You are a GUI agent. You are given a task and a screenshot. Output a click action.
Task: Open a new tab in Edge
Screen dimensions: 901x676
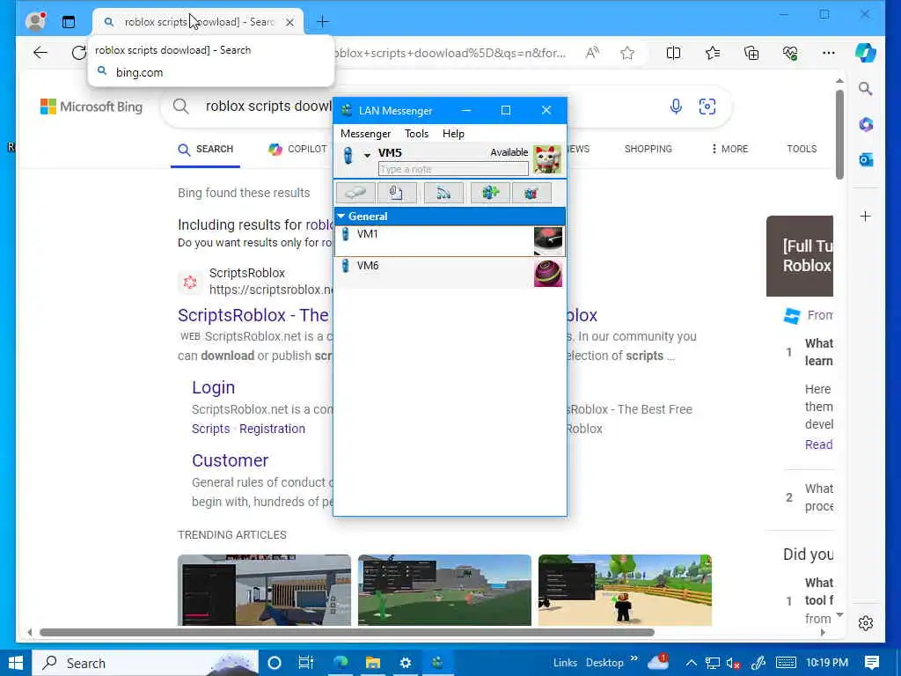point(322,22)
